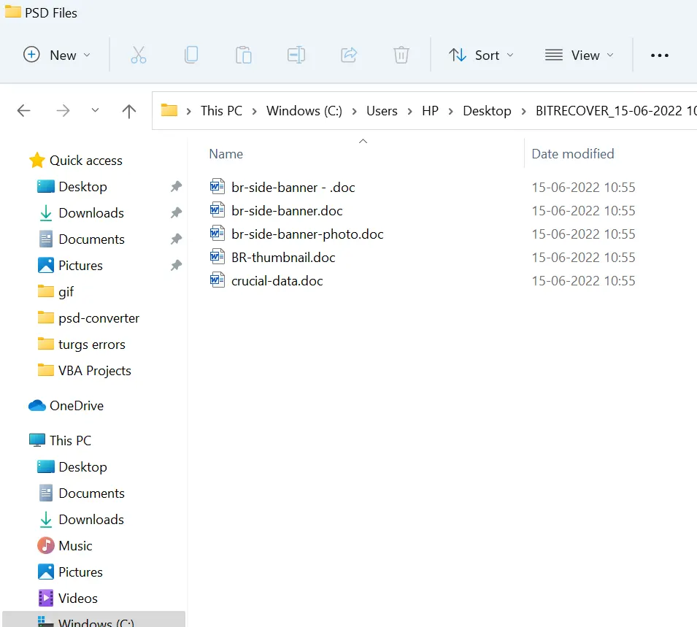Click the Paste clipboard icon
Screen dimensions: 697x627
[244, 55]
